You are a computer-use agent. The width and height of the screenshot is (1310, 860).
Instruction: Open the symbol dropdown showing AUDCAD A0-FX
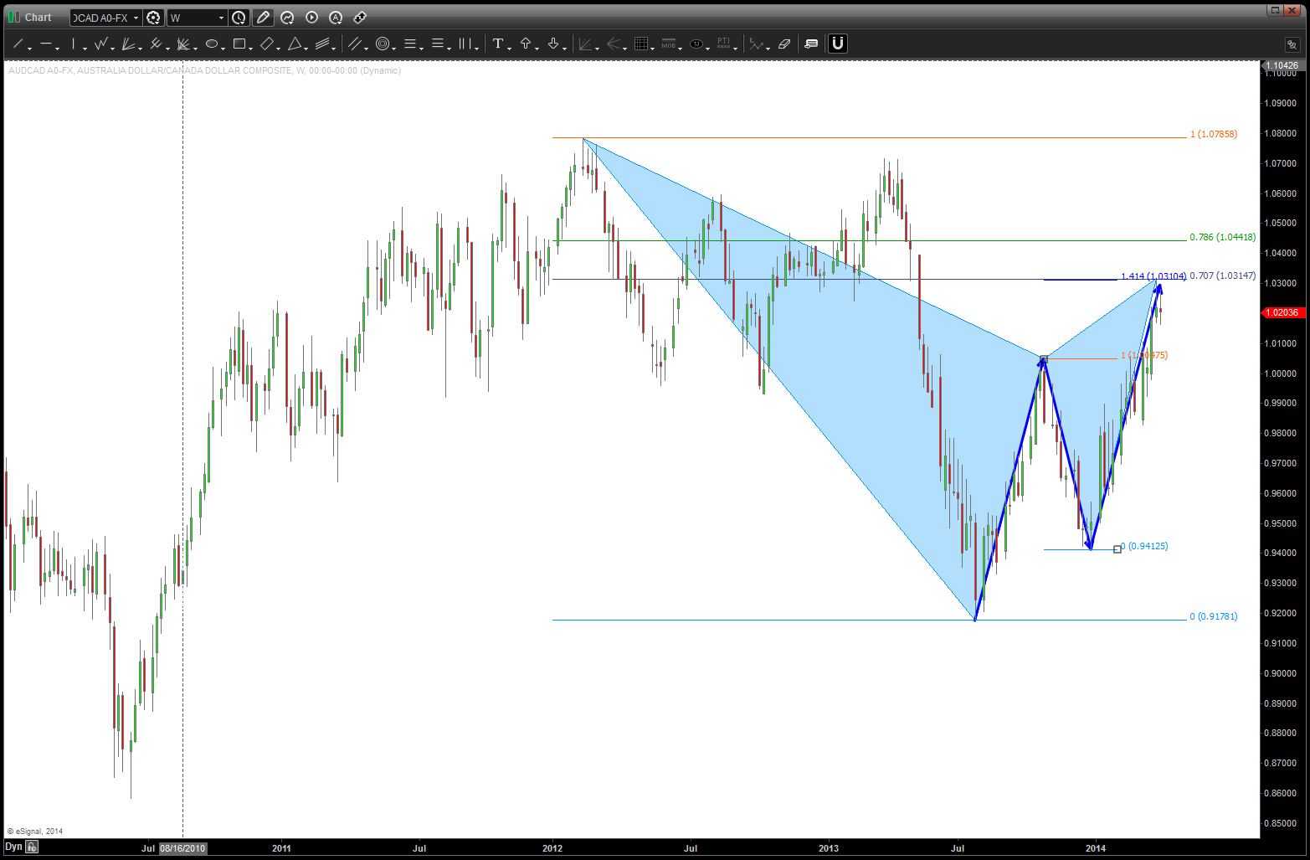(105, 18)
